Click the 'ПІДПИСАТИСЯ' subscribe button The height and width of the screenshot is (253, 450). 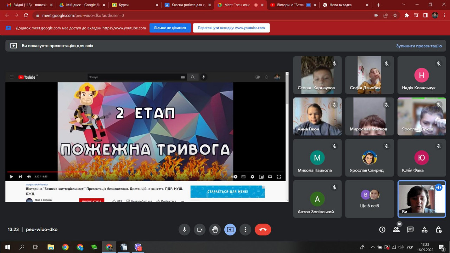click(91, 201)
